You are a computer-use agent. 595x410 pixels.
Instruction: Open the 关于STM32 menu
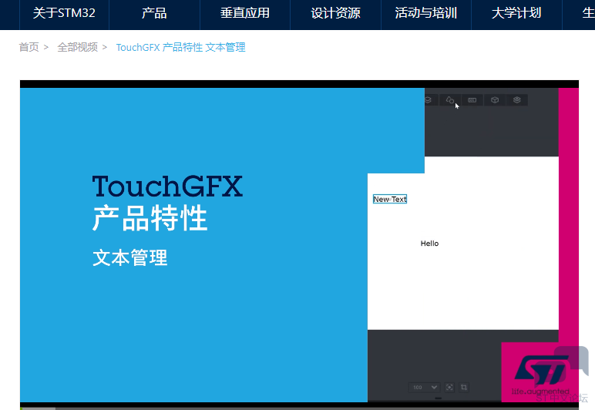64,13
